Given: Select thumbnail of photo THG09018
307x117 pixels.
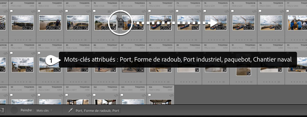Looking at the screenshot, I should [x=243, y=23].
